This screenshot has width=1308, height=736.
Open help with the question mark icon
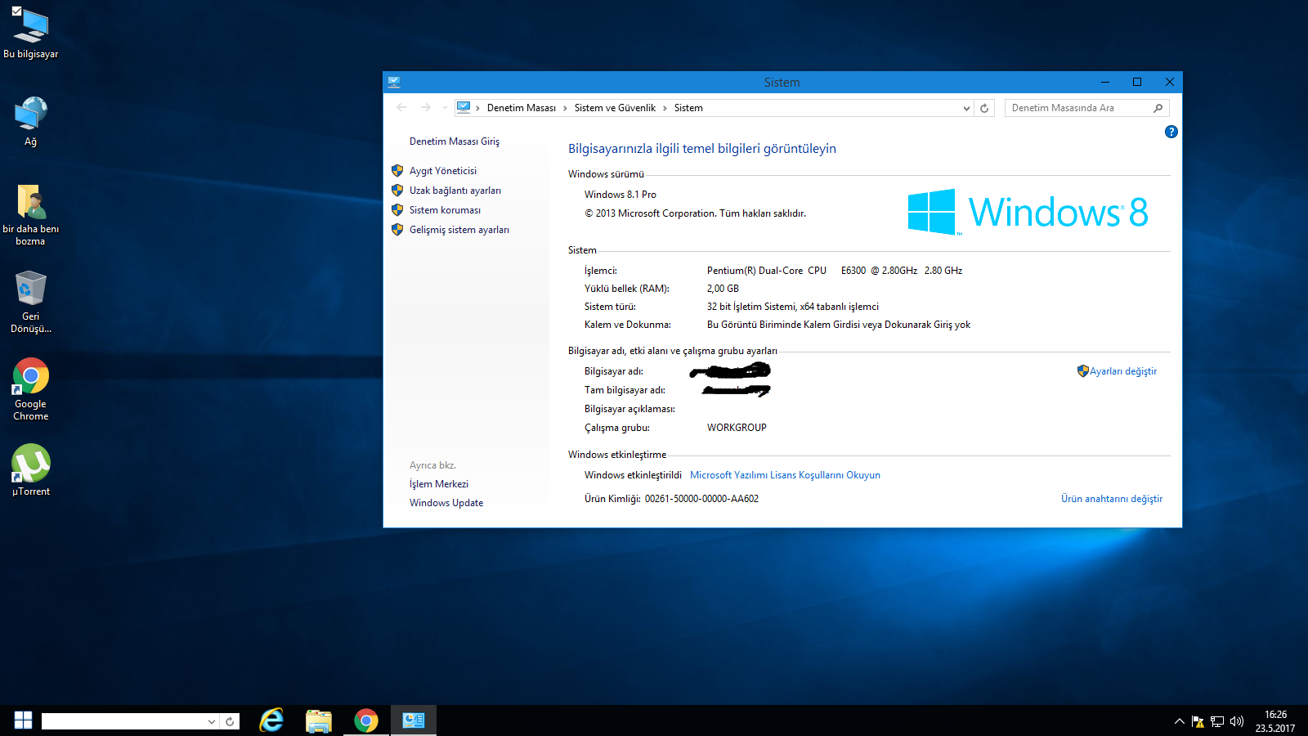tap(1171, 132)
